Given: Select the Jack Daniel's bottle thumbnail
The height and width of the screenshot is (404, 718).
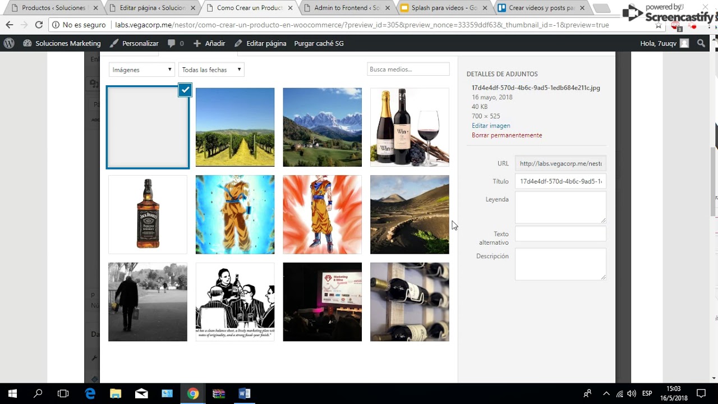Looking at the screenshot, I should (148, 214).
